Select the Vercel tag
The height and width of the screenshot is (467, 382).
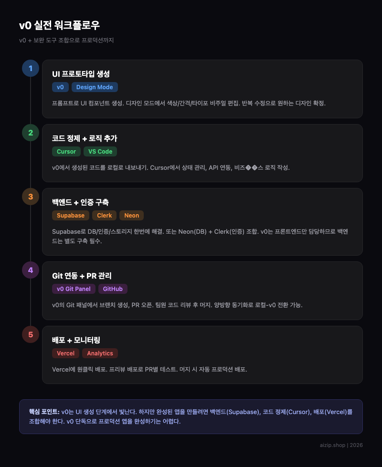point(65,353)
